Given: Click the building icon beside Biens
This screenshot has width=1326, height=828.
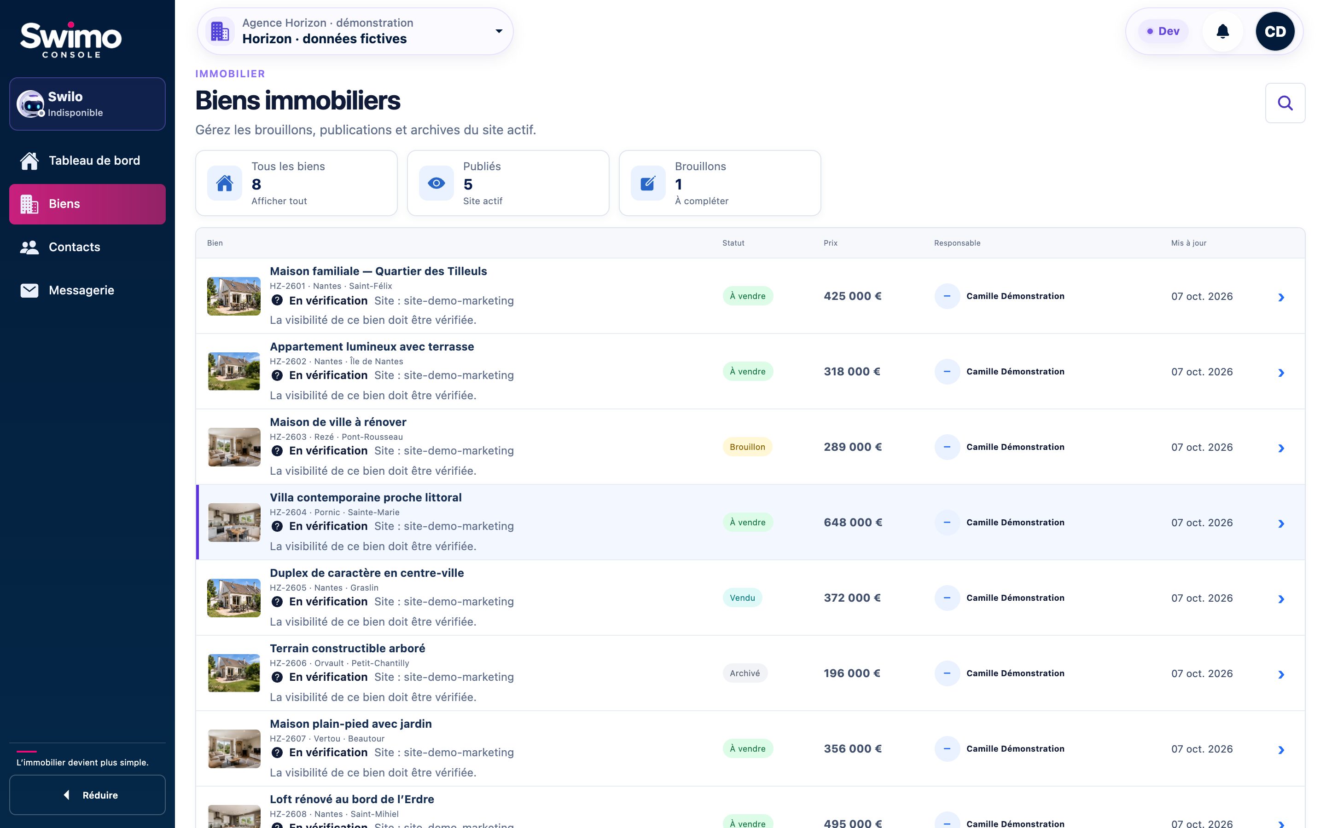Looking at the screenshot, I should [x=29, y=204].
